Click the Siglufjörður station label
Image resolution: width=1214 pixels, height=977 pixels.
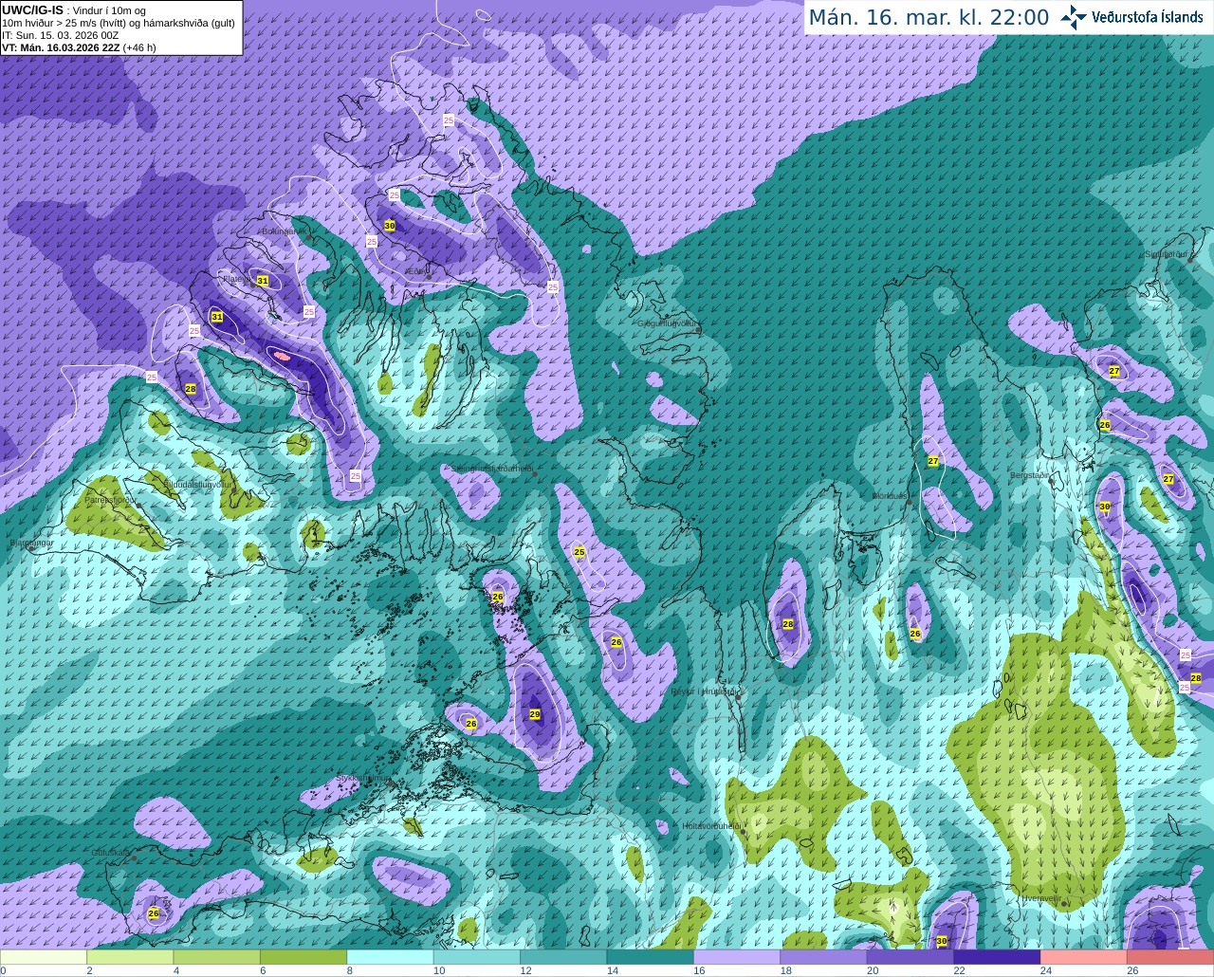pos(1167,254)
